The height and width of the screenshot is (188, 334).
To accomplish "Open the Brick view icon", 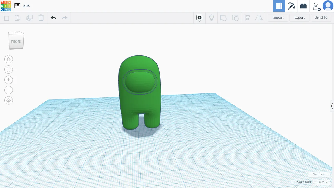I will [x=303, y=6].
